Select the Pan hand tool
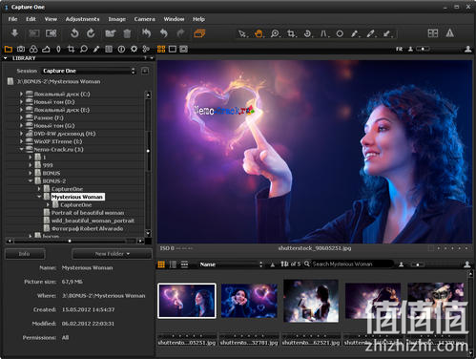The image size is (476, 359). coord(259,33)
